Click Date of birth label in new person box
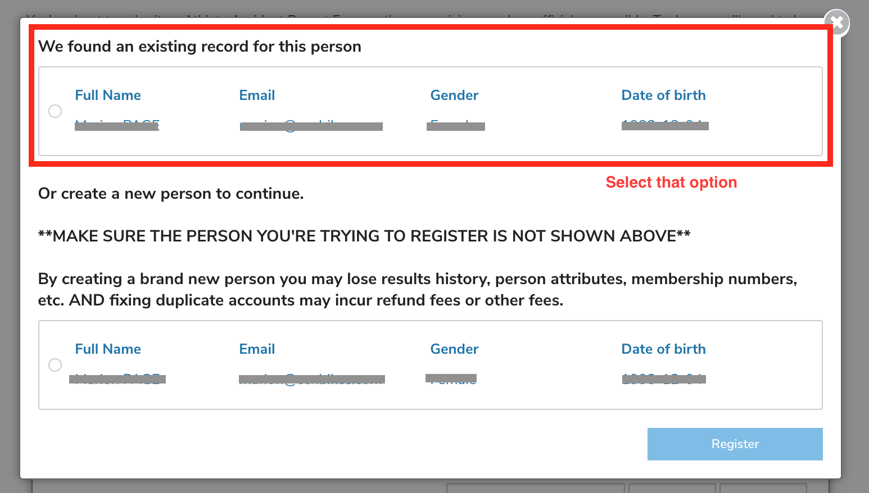869x493 pixels. [663, 349]
